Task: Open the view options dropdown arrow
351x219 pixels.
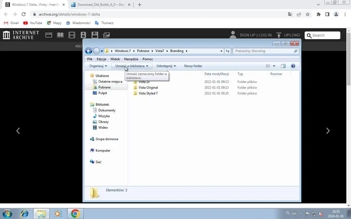Action: (274, 66)
